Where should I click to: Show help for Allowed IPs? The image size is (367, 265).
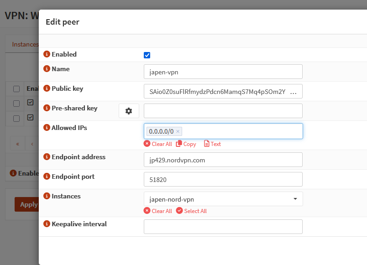point(46,128)
